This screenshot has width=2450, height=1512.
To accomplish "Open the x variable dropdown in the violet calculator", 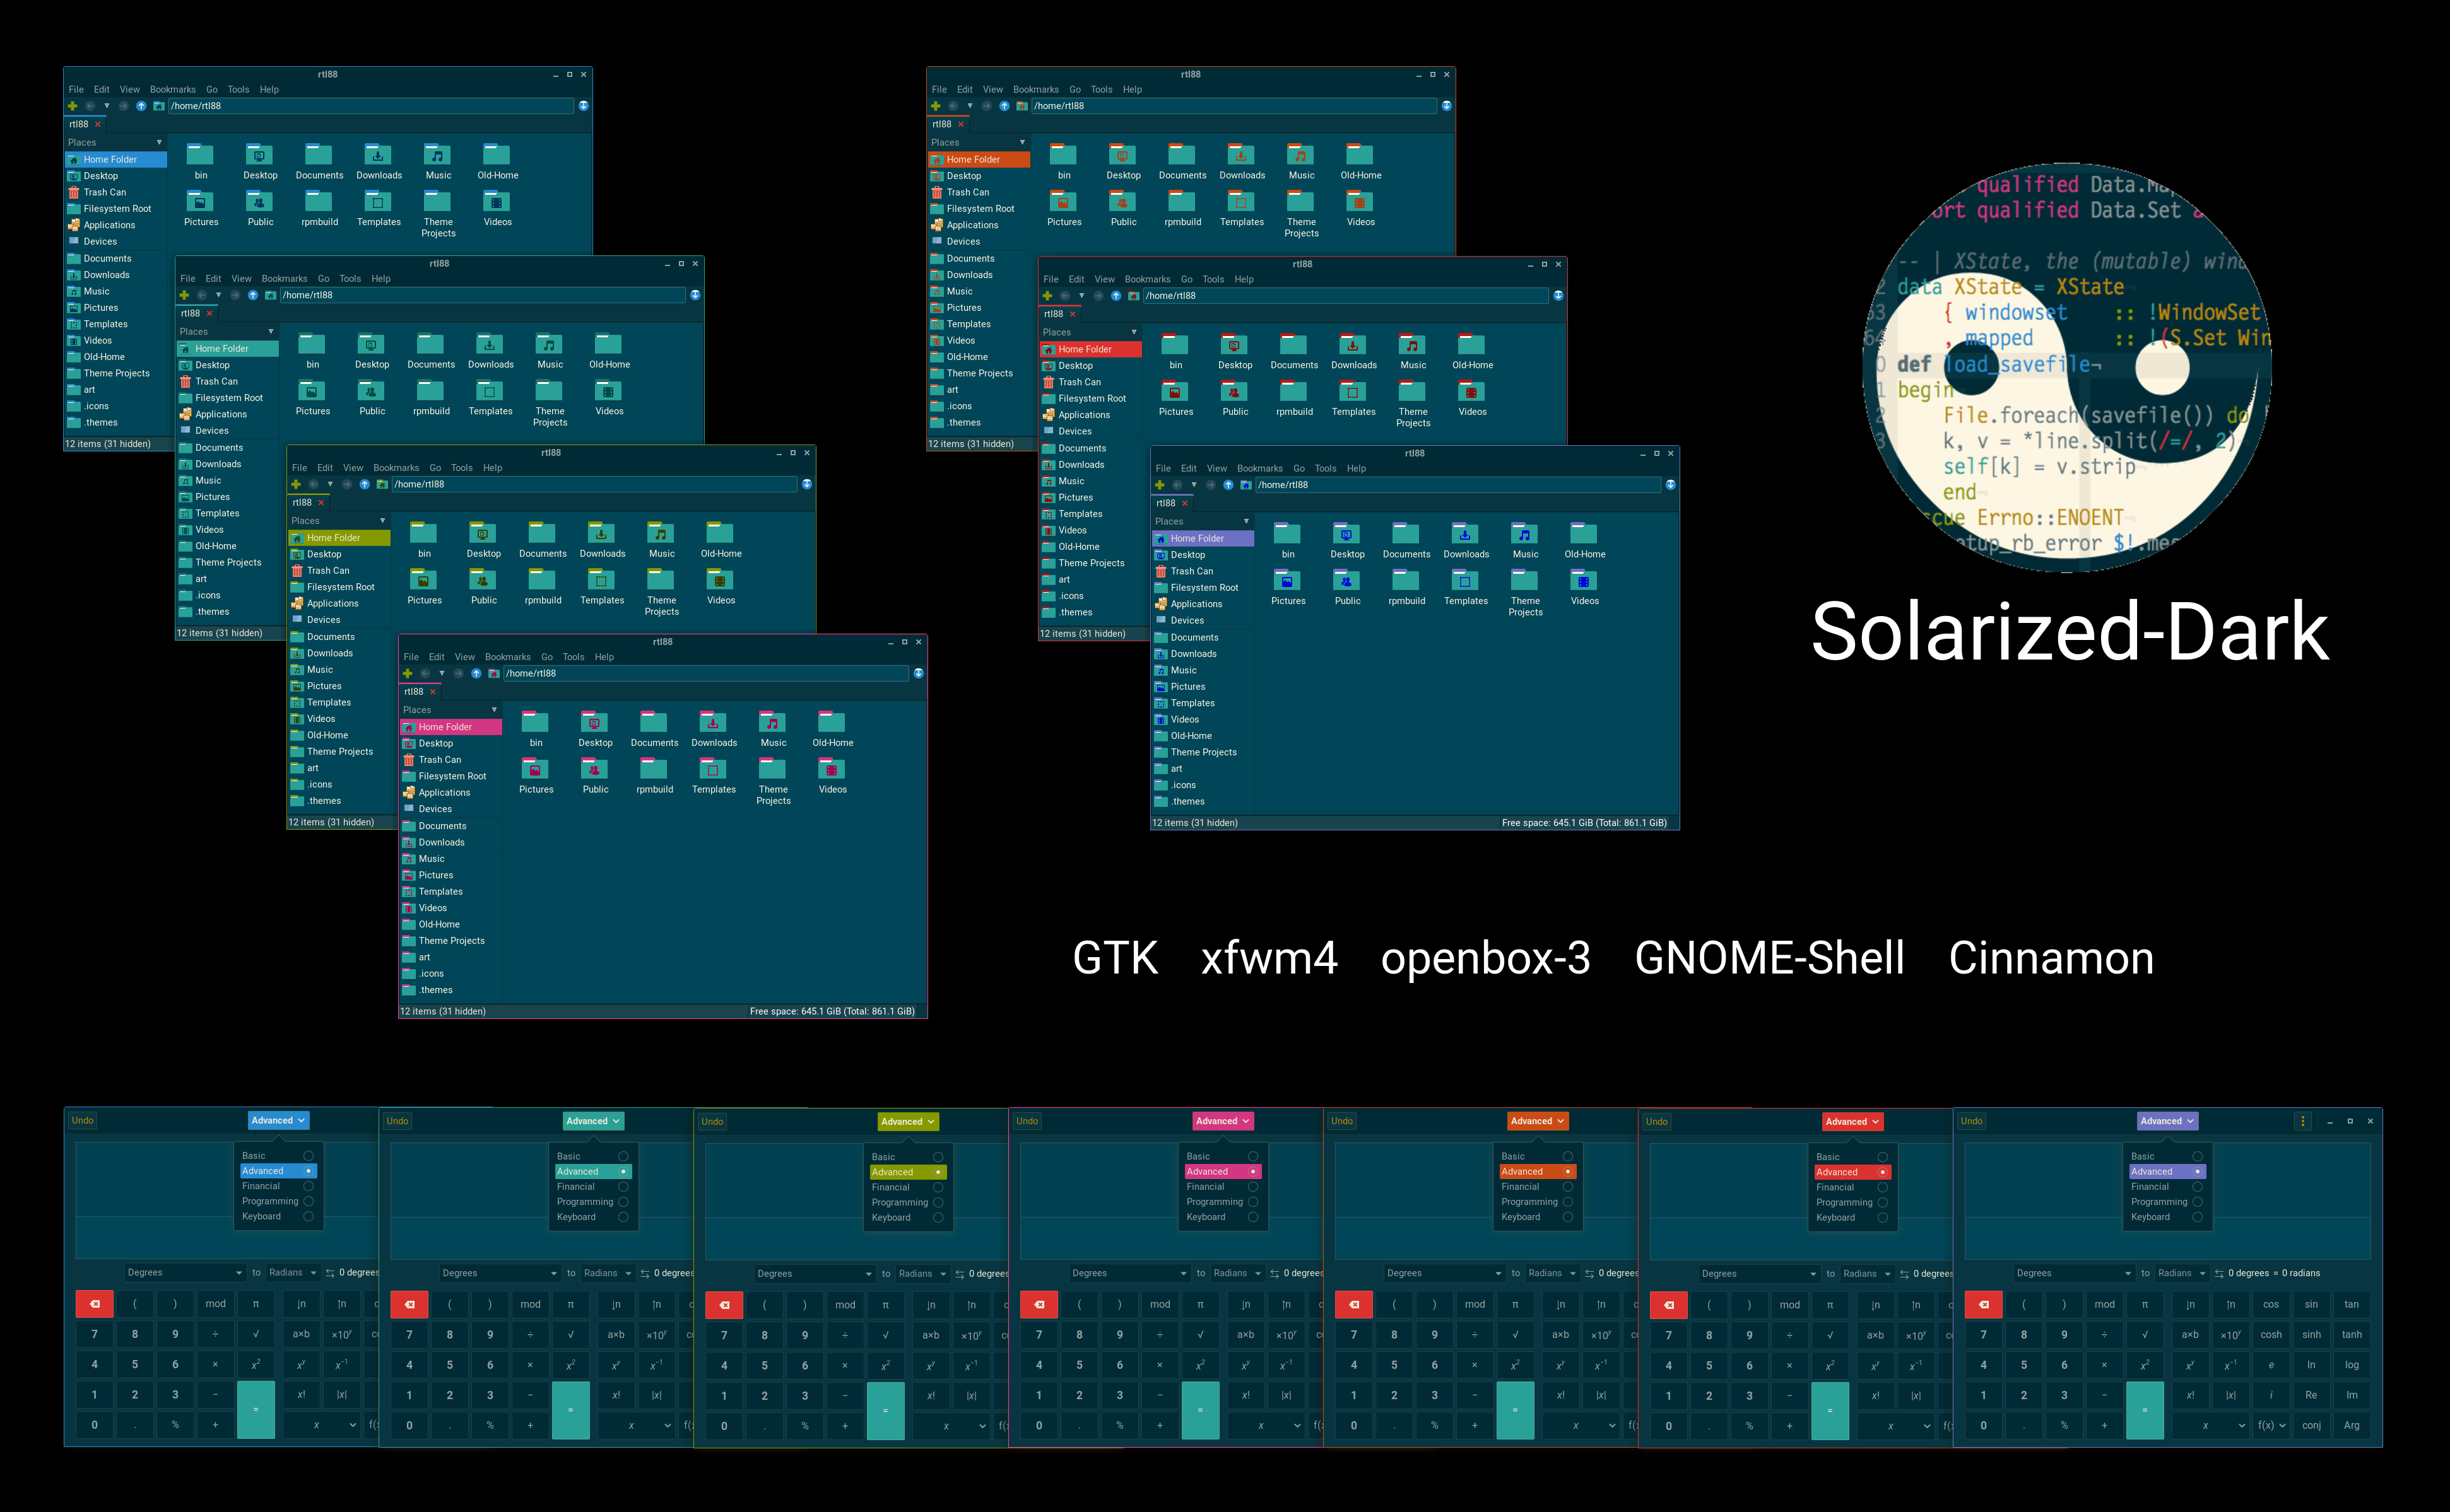I will [x=2210, y=1425].
